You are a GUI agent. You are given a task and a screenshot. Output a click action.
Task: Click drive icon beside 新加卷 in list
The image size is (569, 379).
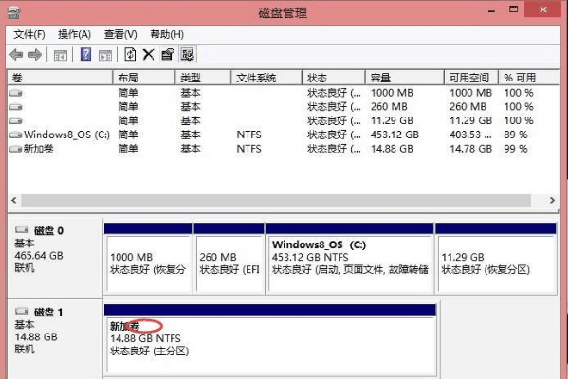[x=15, y=149]
